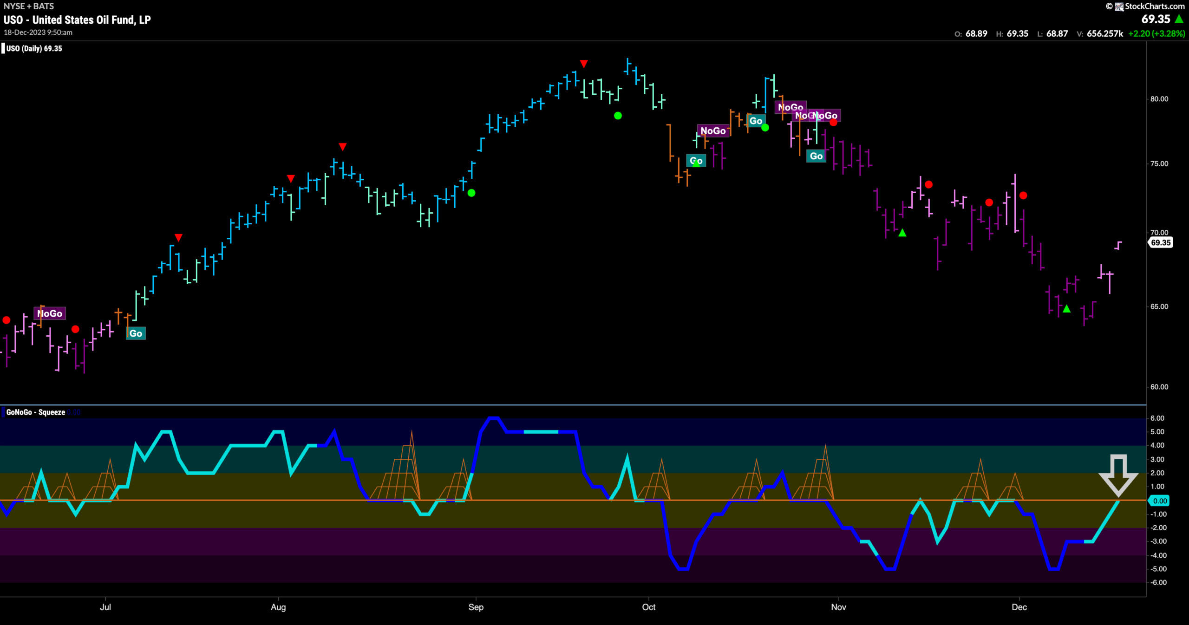Click the red circle near early December high
Image resolution: width=1189 pixels, height=625 pixels.
point(1023,195)
